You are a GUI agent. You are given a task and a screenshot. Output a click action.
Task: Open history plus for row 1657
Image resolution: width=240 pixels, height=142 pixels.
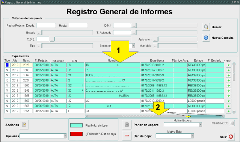228,101
